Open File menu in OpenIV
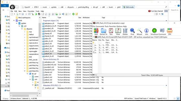 tap(12, 11)
